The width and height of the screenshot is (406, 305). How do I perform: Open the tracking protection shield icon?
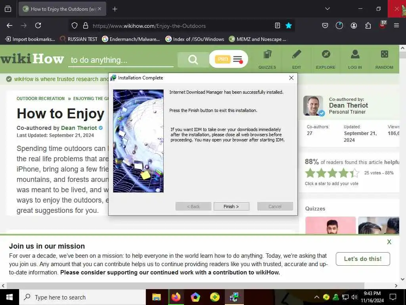click(x=75, y=25)
